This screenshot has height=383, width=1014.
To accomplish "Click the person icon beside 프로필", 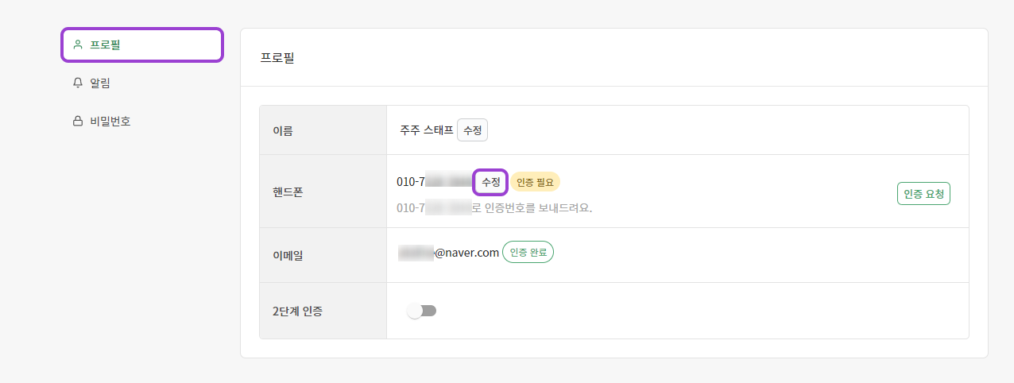I will click(x=78, y=44).
